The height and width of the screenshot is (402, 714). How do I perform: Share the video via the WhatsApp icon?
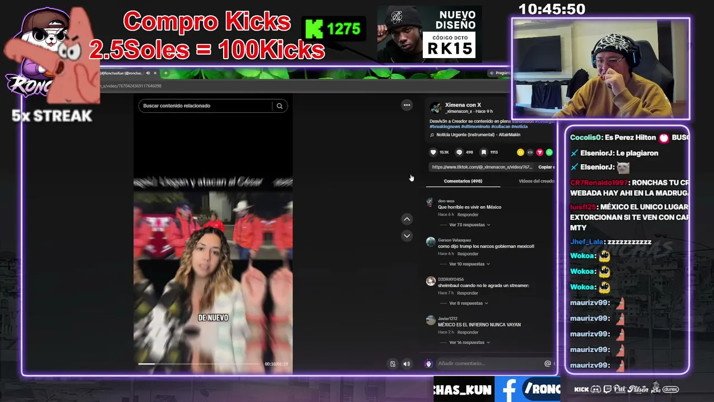pyautogui.click(x=549, y=152)
